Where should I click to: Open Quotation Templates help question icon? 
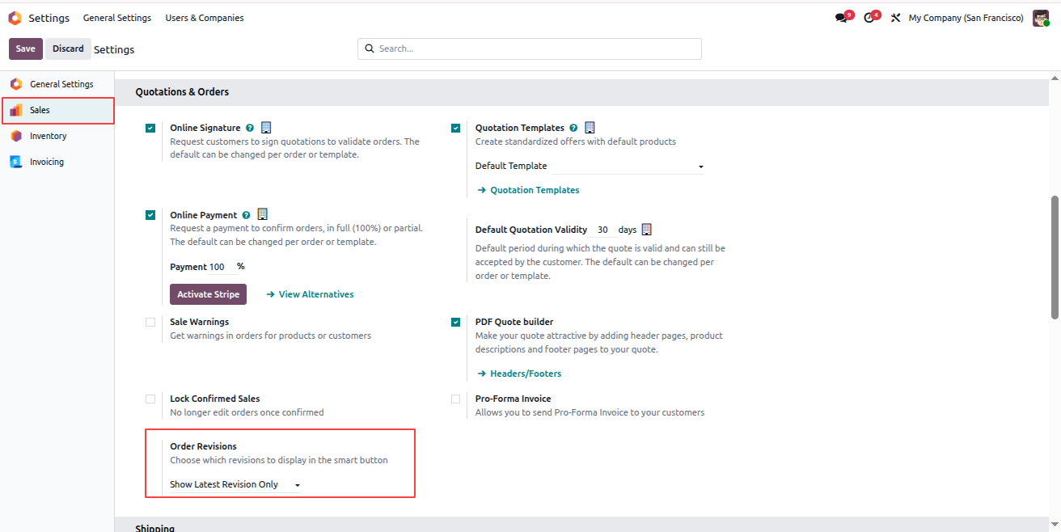(x=573, y=128)
